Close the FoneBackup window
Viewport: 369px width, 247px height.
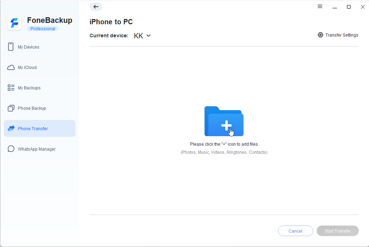coord(363,7)
